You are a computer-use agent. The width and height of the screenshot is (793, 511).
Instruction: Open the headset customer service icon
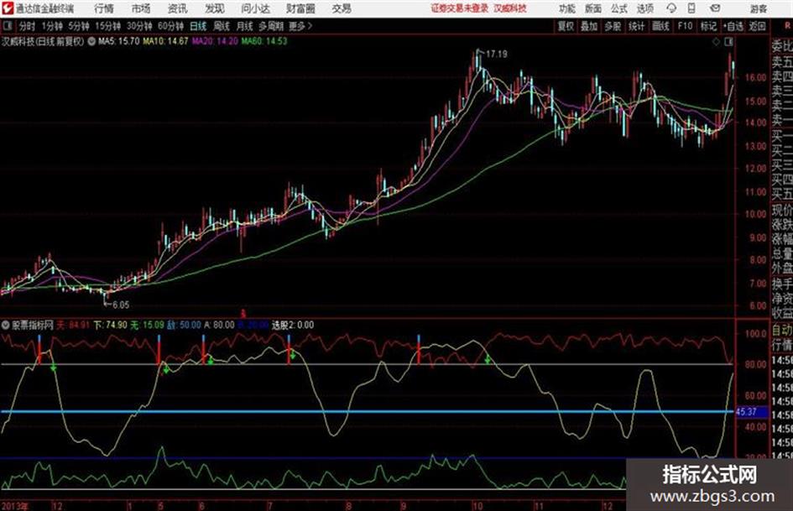[671, 8]
